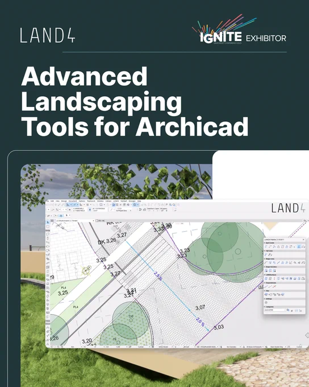Open the Options menu
Screen dimensions: 309x387
82,201
